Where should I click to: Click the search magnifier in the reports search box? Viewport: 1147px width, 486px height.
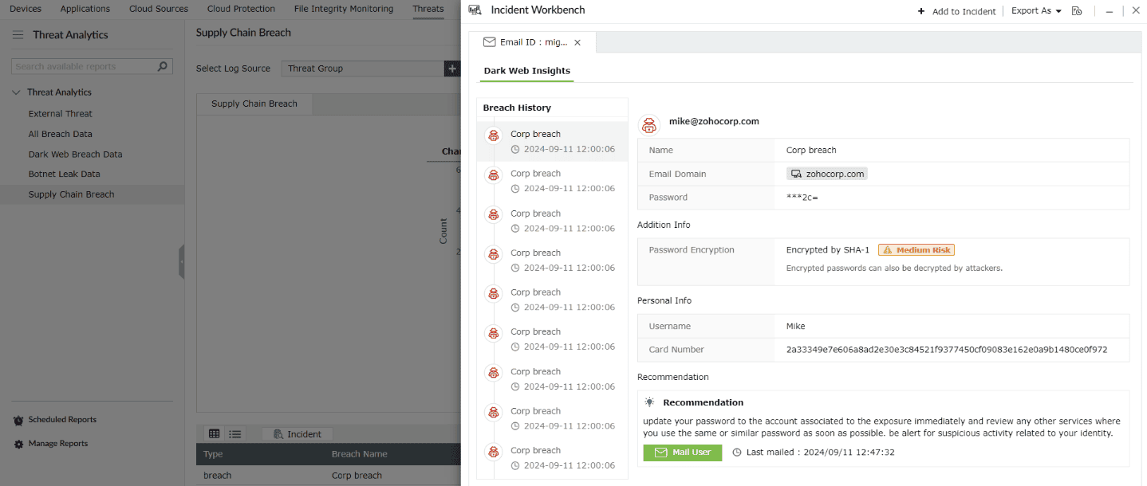click(x=163, y=66)
